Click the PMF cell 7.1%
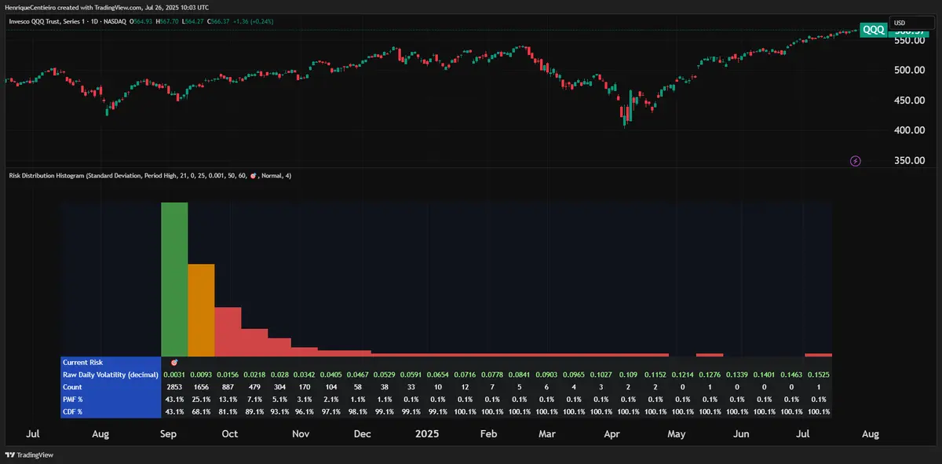Image resolution: width=942 pixels, height=464 pixels. tap(254, 400)
